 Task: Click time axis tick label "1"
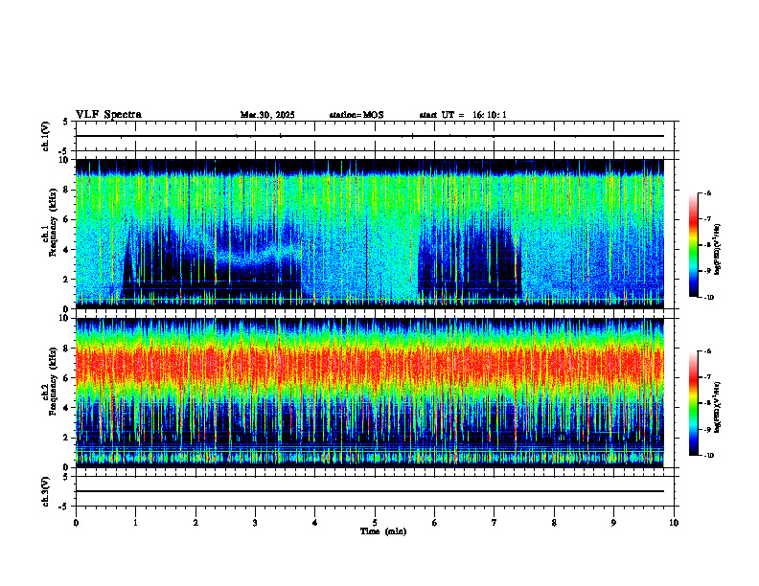(x=135, y=523)
